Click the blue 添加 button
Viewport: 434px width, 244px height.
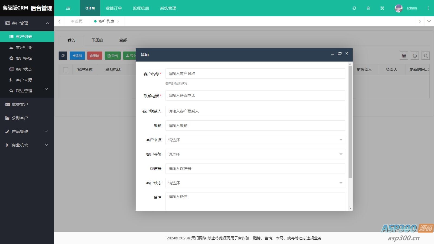click(77, 56)
